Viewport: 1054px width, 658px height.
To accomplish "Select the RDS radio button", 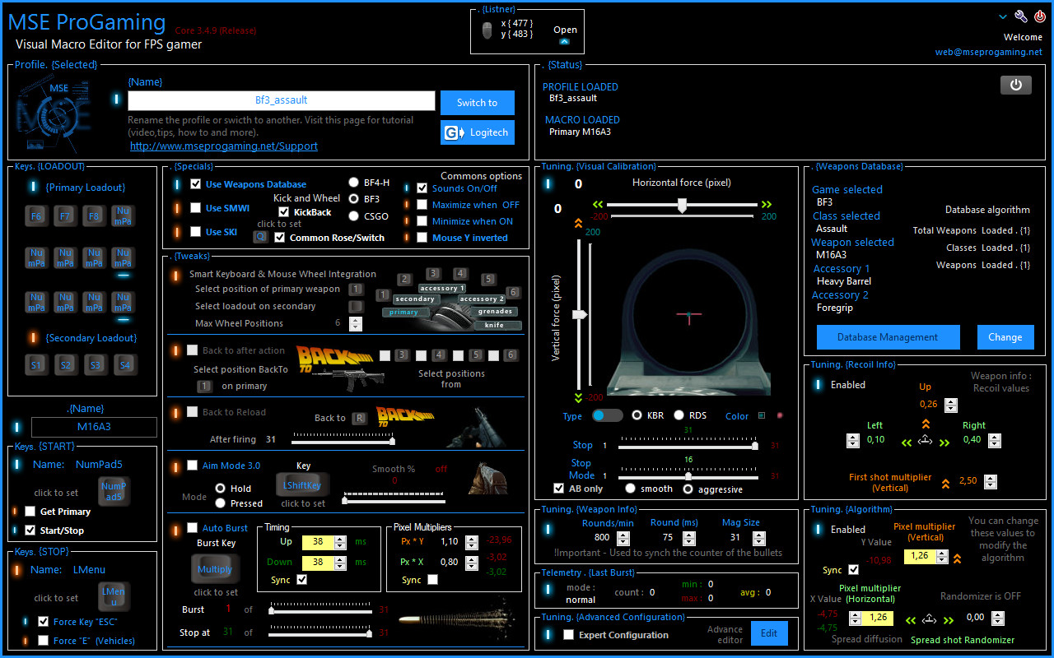I will tap(679, 415).
